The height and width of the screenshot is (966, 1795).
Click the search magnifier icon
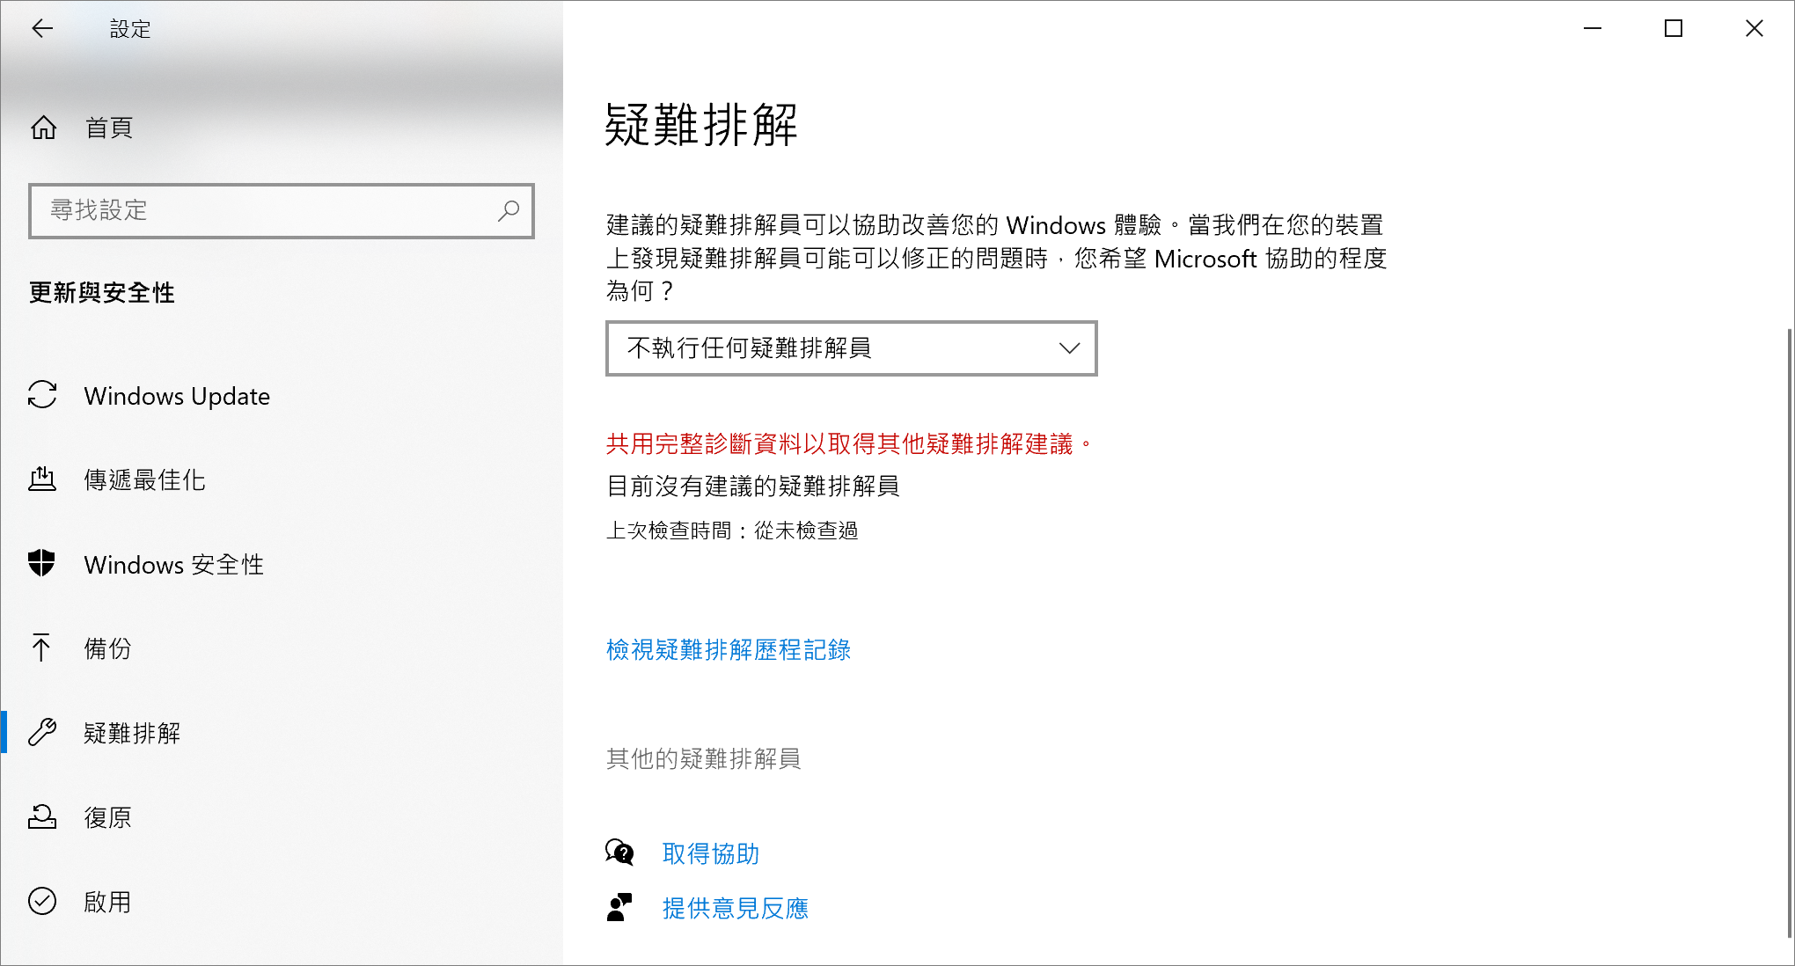[509, 211]
